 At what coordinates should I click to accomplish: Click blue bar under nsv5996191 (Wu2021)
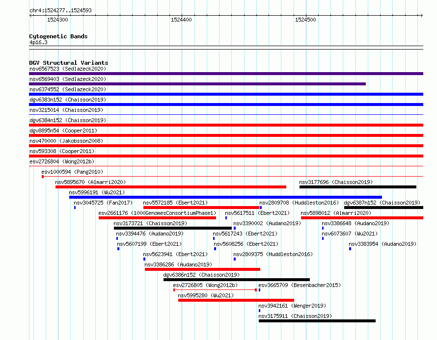tap(225, 197)
